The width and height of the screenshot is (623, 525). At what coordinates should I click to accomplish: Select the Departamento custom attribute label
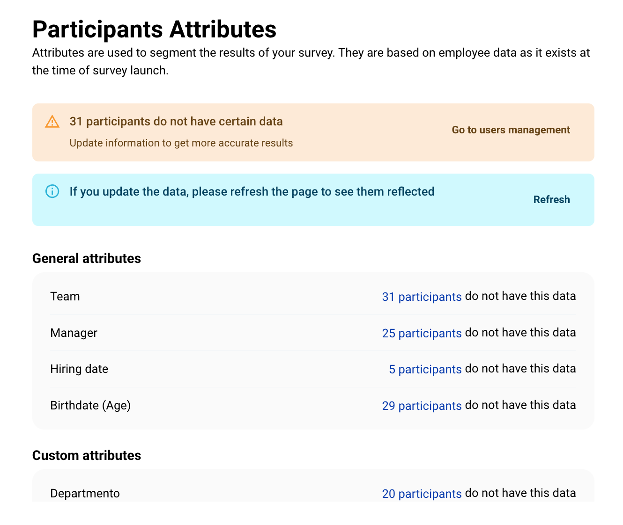coord(85,494)
